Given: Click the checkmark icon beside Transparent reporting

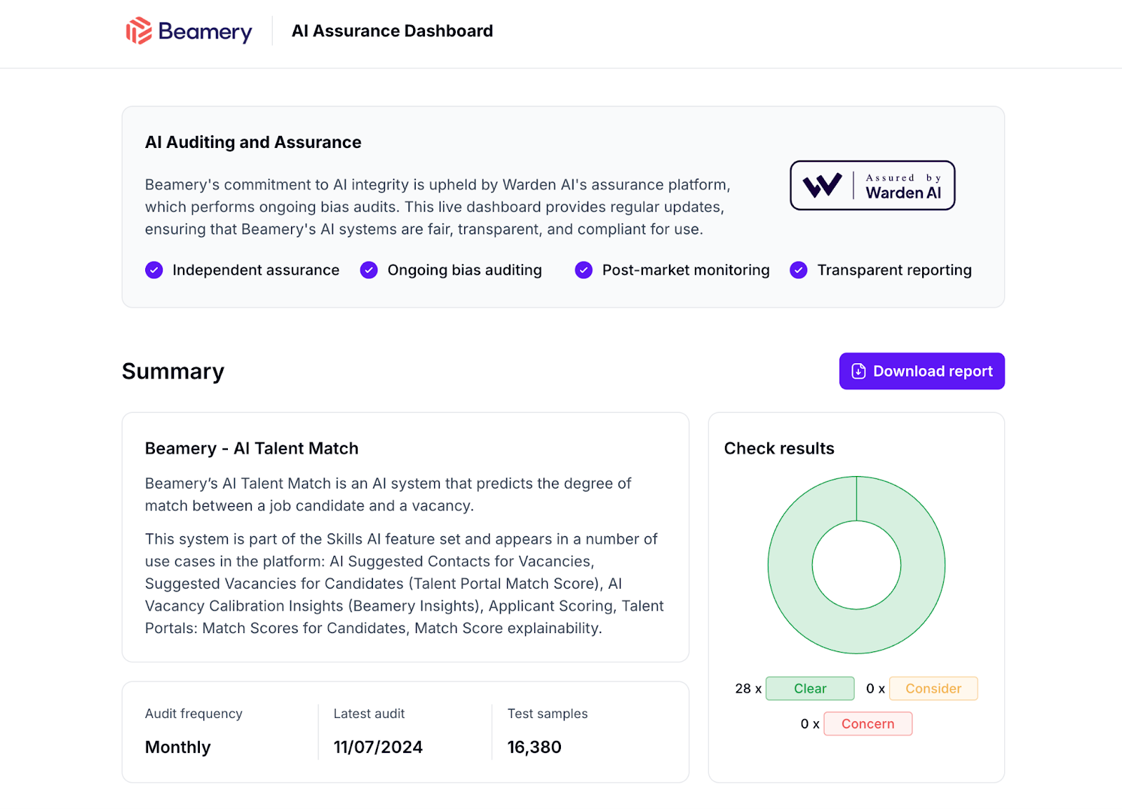Looking at the screenshot, I should [x=799, y=270].
